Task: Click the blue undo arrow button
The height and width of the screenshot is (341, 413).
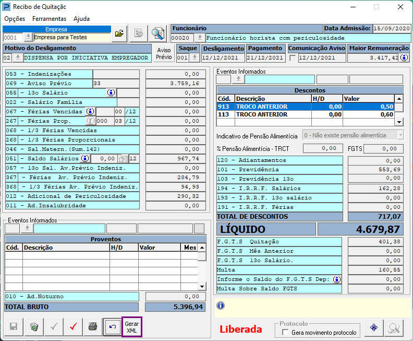Action: pos(113,327)
